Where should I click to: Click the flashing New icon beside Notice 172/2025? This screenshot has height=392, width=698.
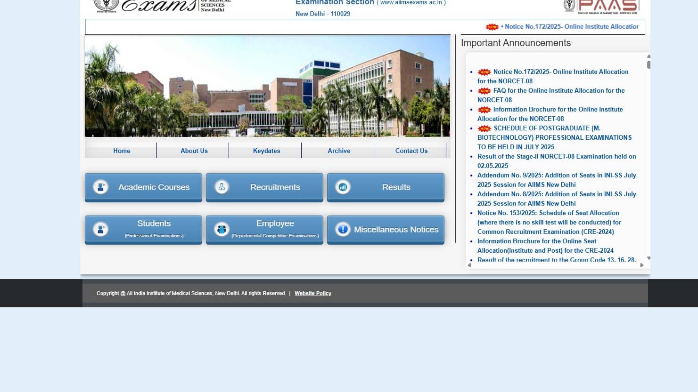point(484,72)
